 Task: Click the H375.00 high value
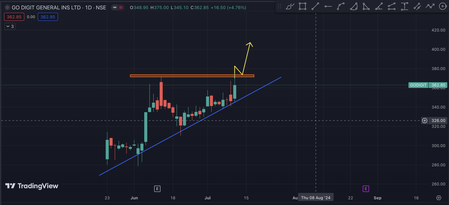pos(160,8)
